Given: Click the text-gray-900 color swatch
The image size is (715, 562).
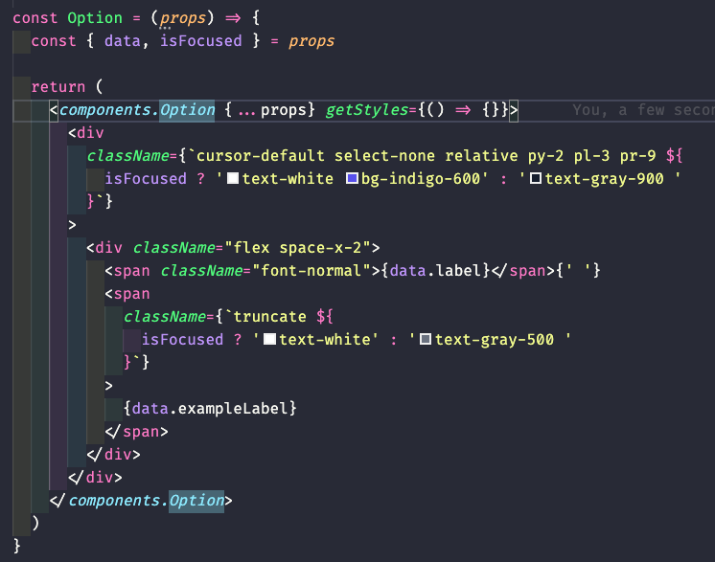Looking at the screenshot, I should (x=536, y=178).
